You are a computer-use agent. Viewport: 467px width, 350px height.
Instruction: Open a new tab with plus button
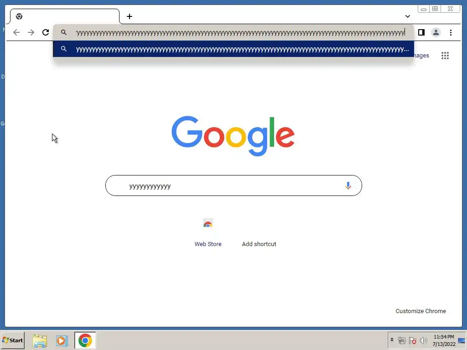click(129, 16)
